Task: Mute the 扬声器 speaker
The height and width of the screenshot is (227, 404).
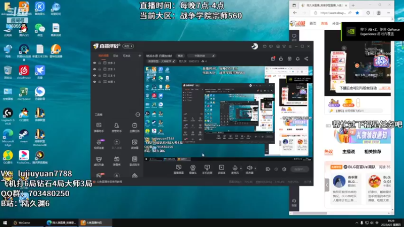Action: tap(249, 169)
